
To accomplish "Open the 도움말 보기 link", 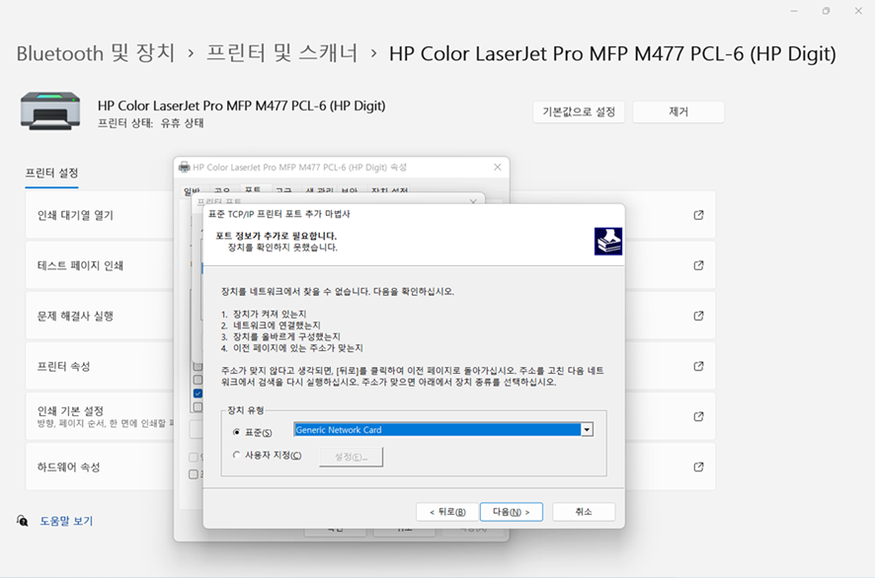I will click(x=66, y=521).
